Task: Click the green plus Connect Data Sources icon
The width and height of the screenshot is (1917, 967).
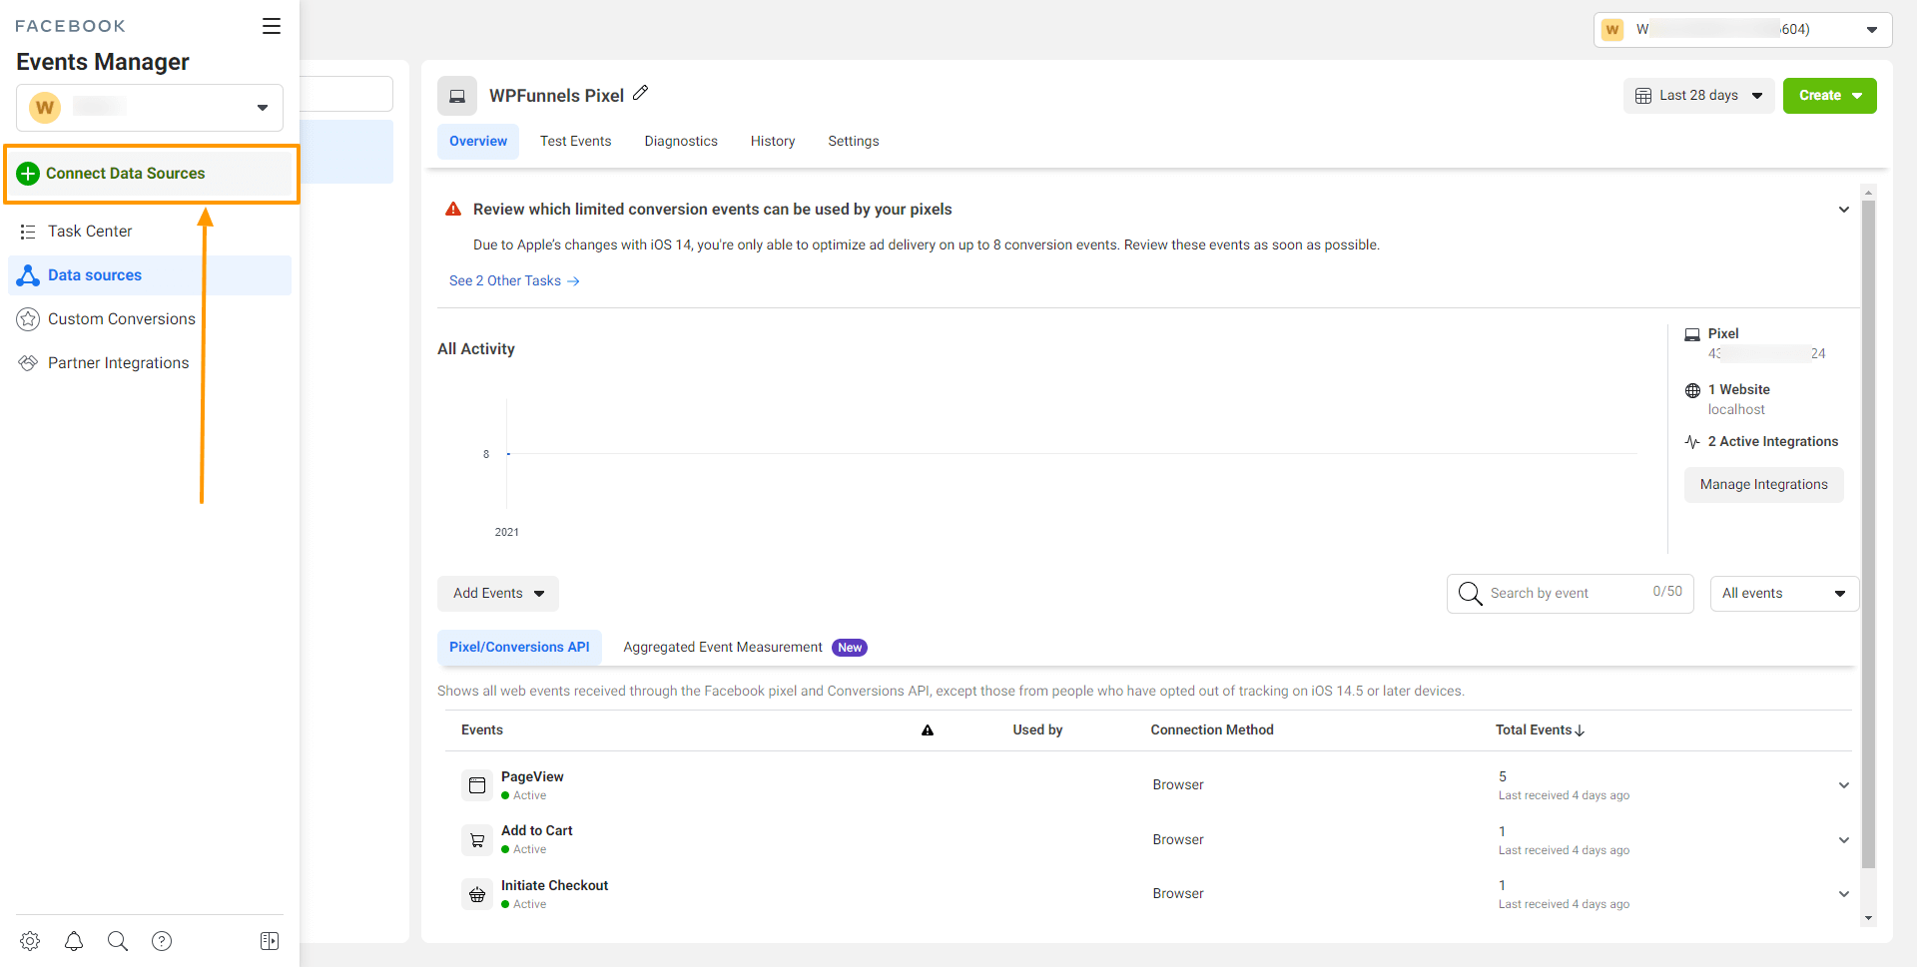Action: (28, 174)
